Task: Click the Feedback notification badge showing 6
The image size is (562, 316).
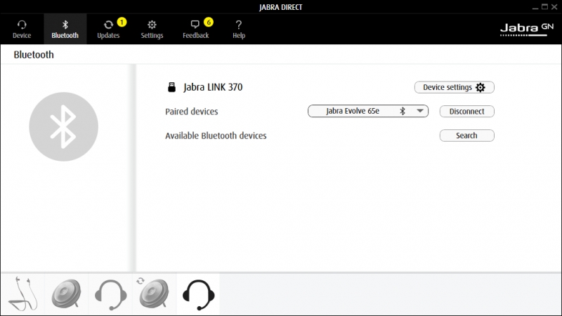Action: pyautogui.click(x=209, y=22)
